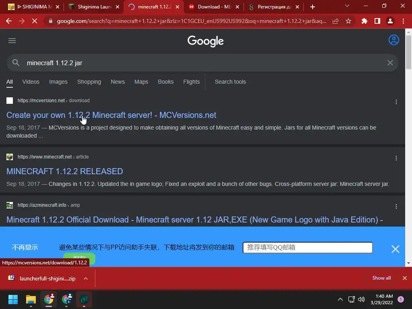Open options for the azminecraft.info result
The image size is (412, 309).
[x=396, y=206]
